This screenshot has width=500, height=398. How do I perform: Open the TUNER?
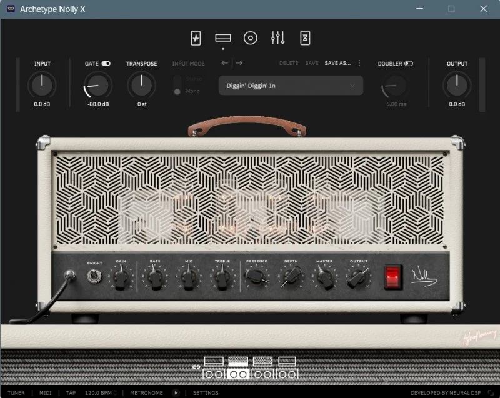(x=16, y=393)
